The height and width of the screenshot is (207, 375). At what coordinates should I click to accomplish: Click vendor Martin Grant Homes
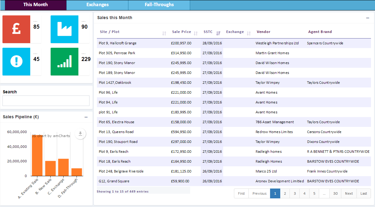(272, 53)
